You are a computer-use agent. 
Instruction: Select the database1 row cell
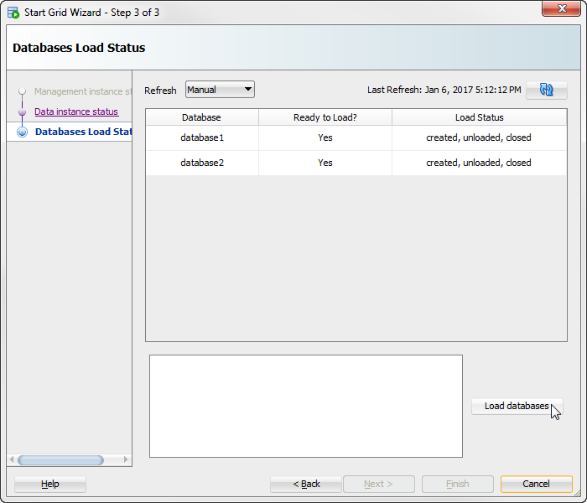pos(202,137)
